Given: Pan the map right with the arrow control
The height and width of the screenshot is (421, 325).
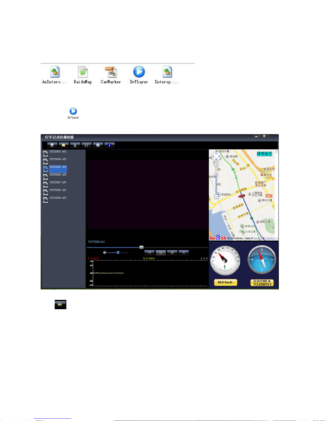Looking at the screenshot, I should (219, 156).
